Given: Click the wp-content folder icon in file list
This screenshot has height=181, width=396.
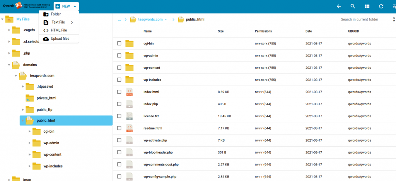Looking at the screenshot, I should point(129,68).
